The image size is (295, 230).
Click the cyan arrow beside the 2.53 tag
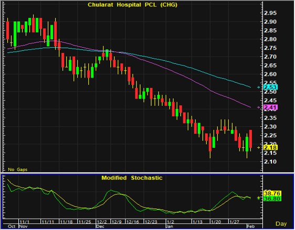pyautogui.click(x=258, y=87)
